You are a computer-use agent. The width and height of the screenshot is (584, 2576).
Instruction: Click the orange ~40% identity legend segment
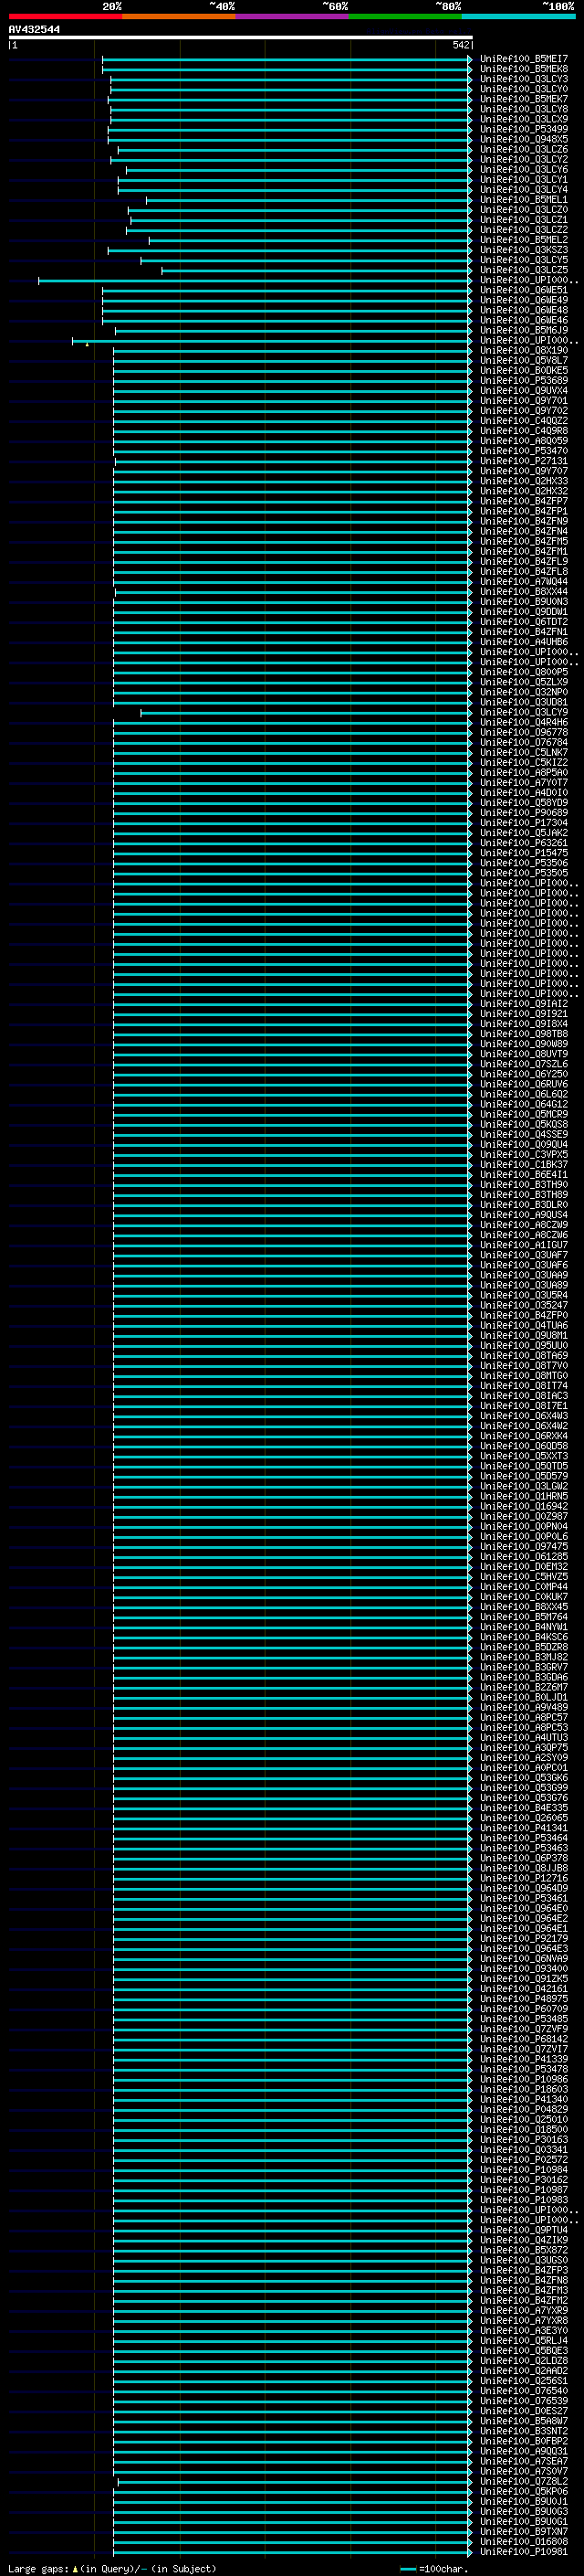(179, 16)
